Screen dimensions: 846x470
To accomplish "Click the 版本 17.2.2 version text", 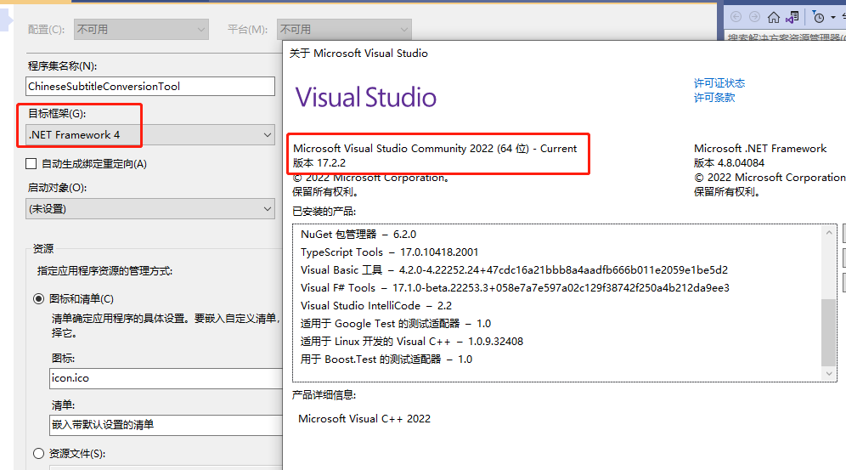I will 319,163.
